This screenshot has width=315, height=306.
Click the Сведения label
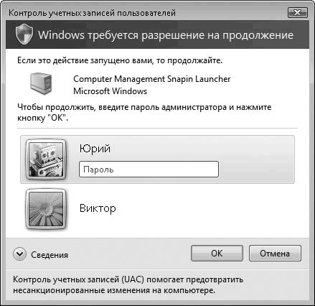point(50,255)
